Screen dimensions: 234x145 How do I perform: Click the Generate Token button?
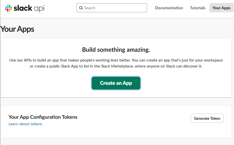pos(207,118)
